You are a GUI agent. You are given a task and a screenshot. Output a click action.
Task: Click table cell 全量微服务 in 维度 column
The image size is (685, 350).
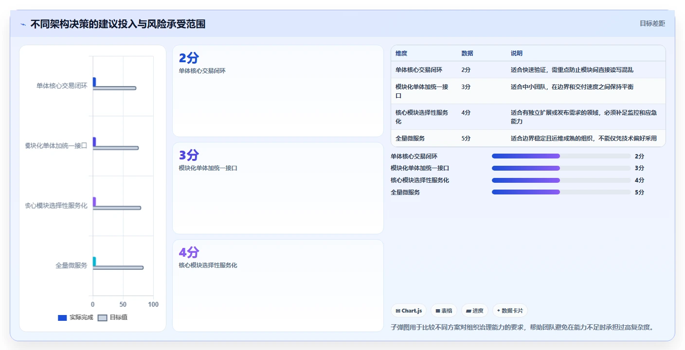tap(410, 139)
